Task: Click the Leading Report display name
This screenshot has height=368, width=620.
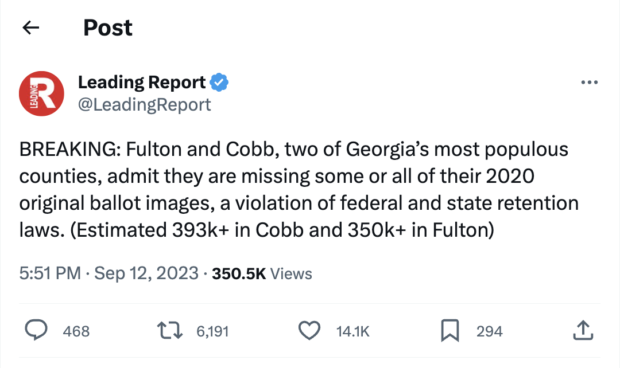Action: click(x=141, y=83)
